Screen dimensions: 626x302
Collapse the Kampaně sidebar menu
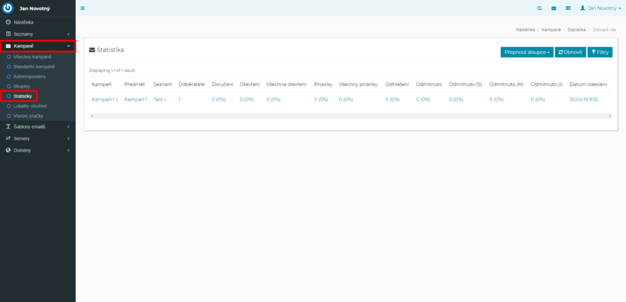click(x=37, y=46)
